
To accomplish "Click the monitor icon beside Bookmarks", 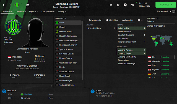I will (174, 12).
